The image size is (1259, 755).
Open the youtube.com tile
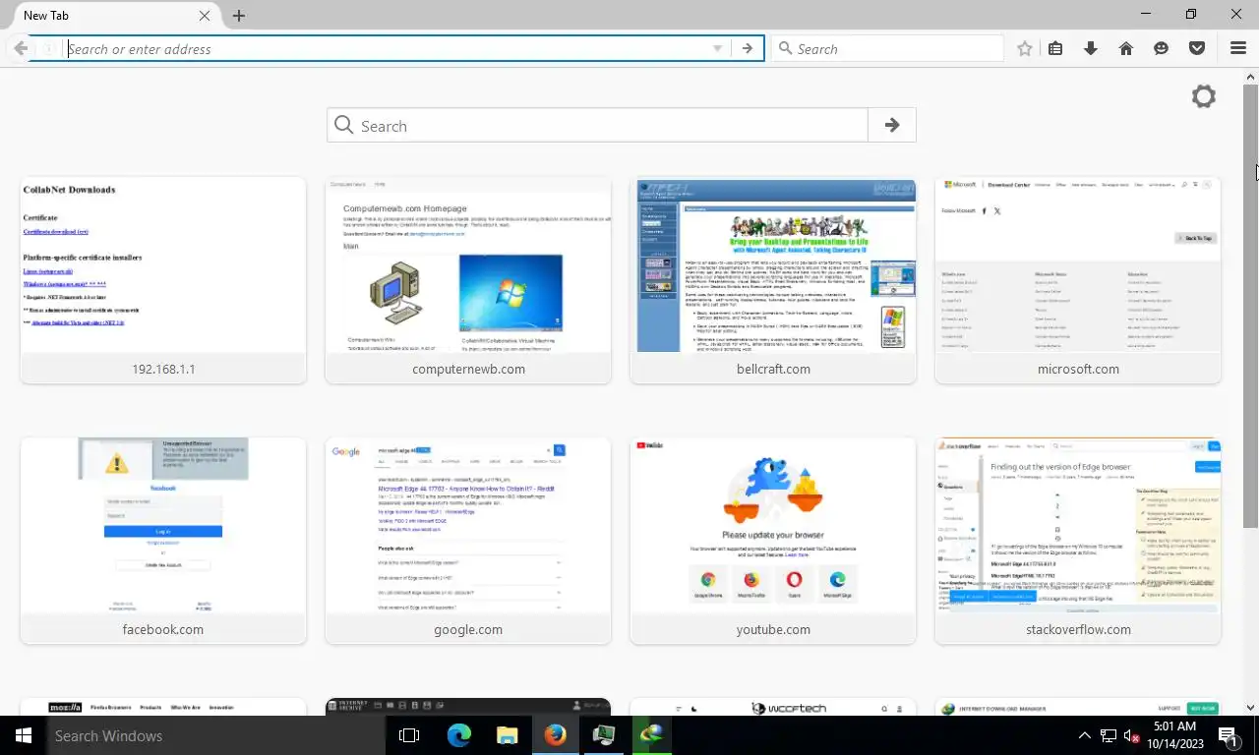pyautogui.click(x=773, y=541)
